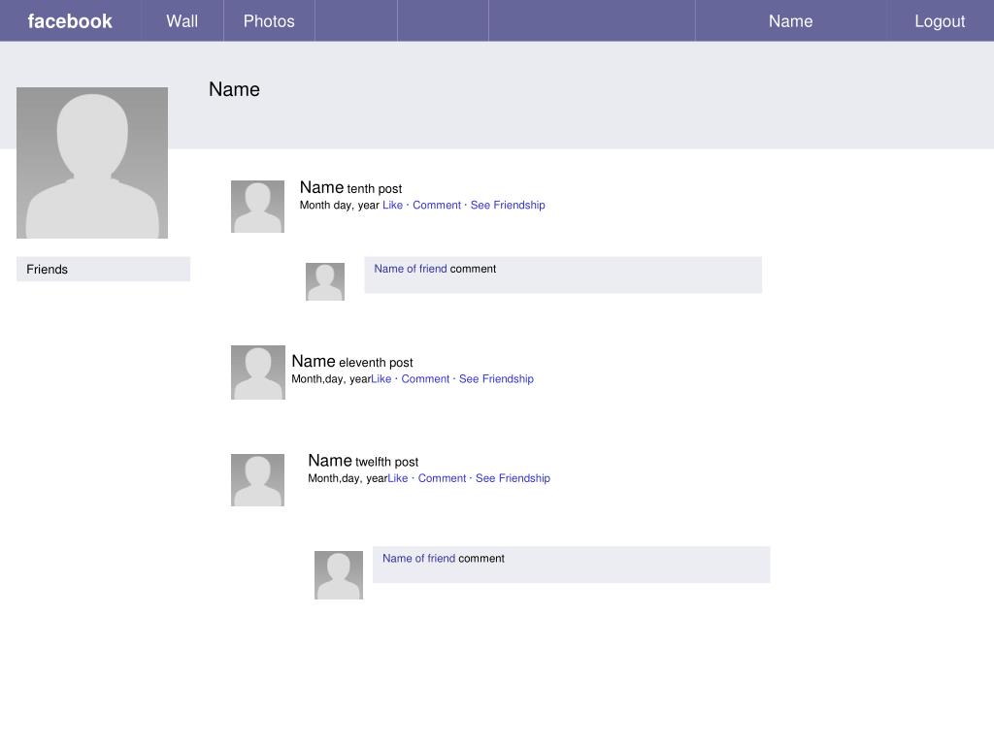Click the Name of the twelfth post
The image size is (994, 745).
(x=330, y=461)
